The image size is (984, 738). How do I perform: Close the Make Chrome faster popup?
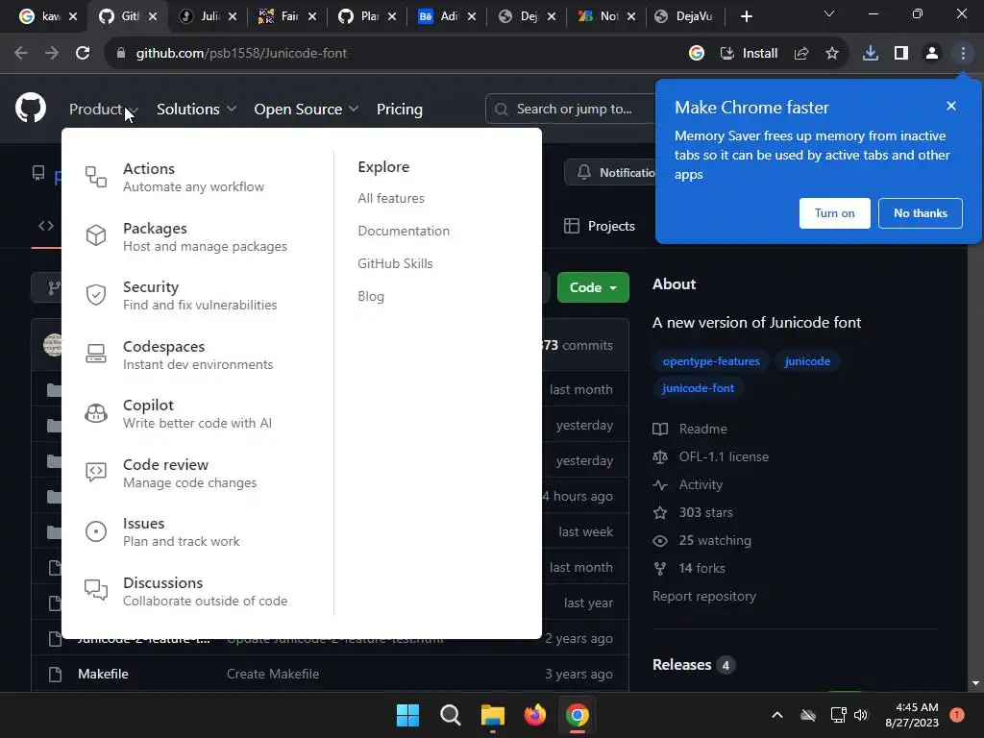[x=951, y=106]
